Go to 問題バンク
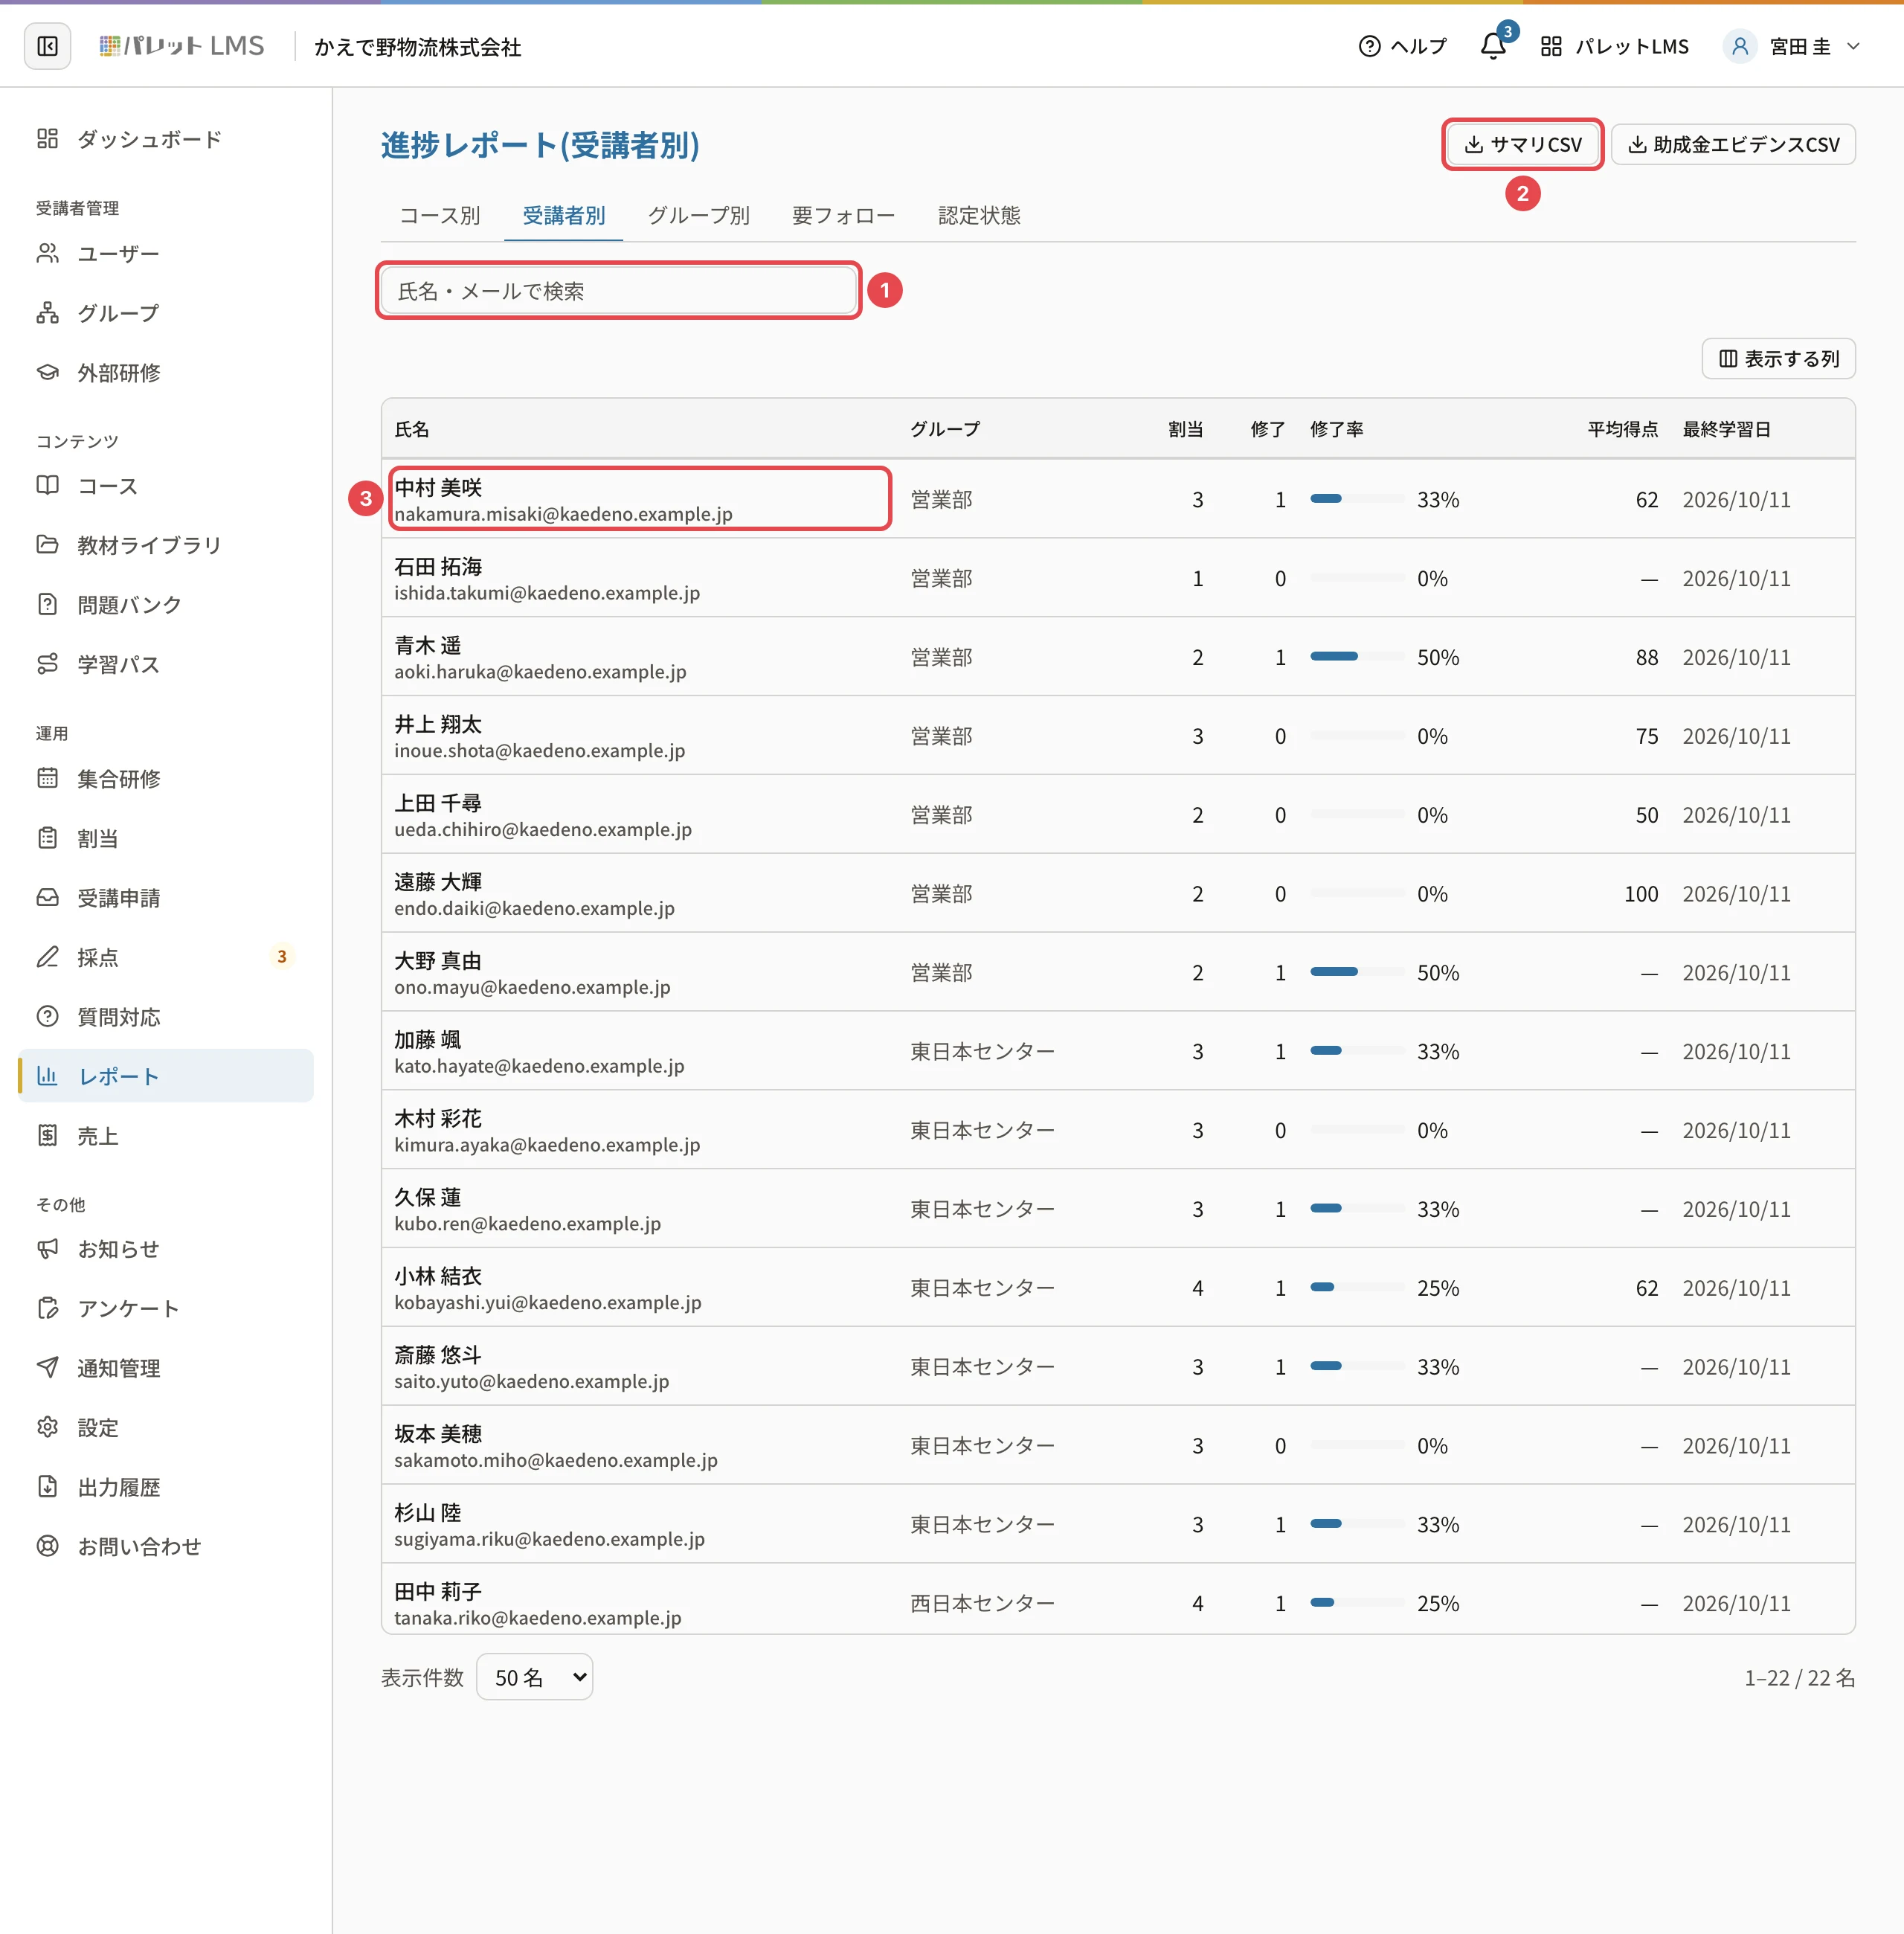Image resolution: width=1904 pixels, height=1934 pixels. tap(166, 605)
